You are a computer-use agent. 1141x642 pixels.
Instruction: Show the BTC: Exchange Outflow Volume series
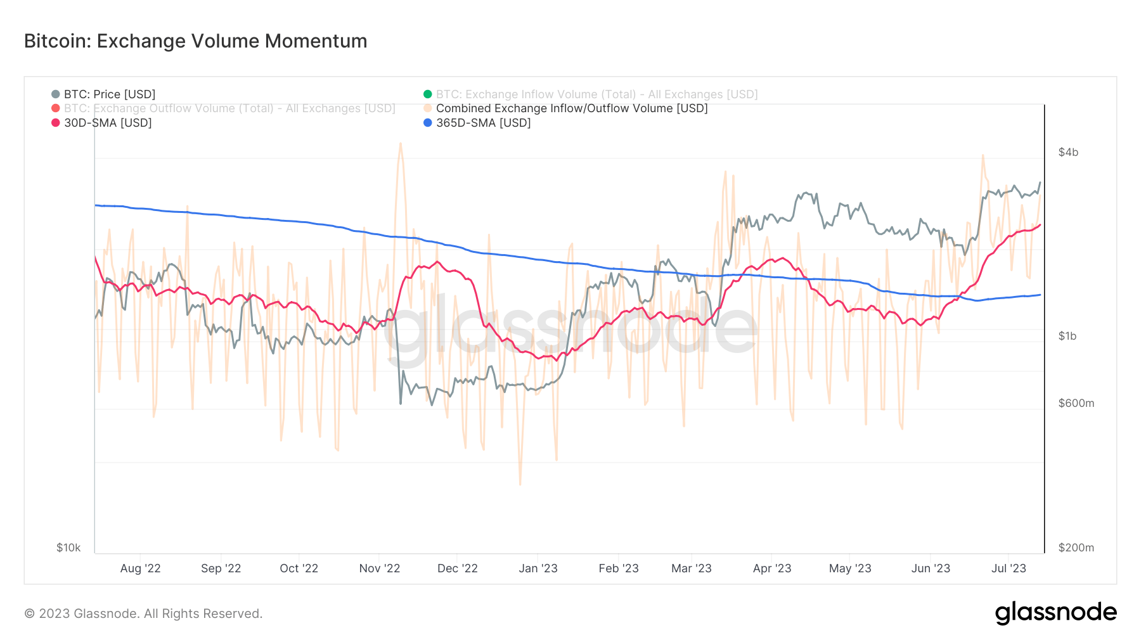pos(229,108)
